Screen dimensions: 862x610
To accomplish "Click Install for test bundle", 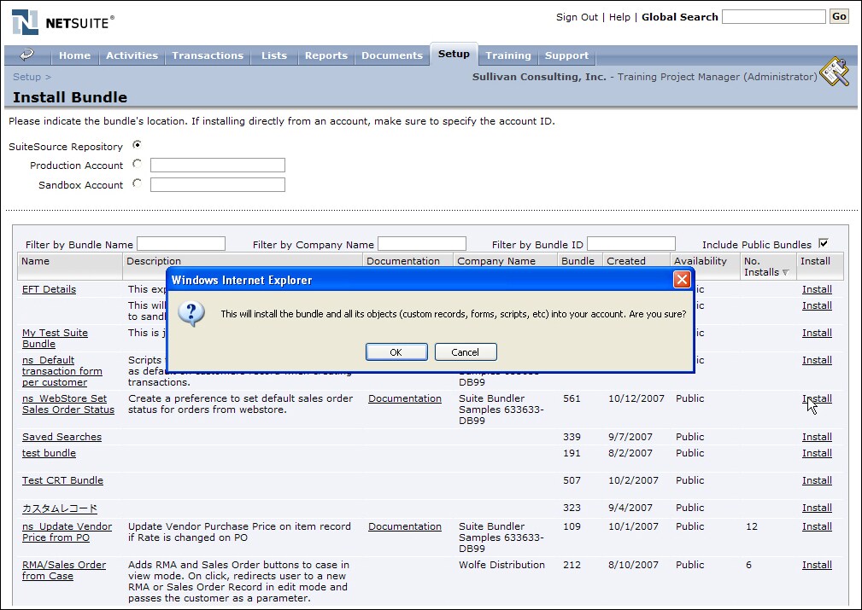I will point(817,453).
